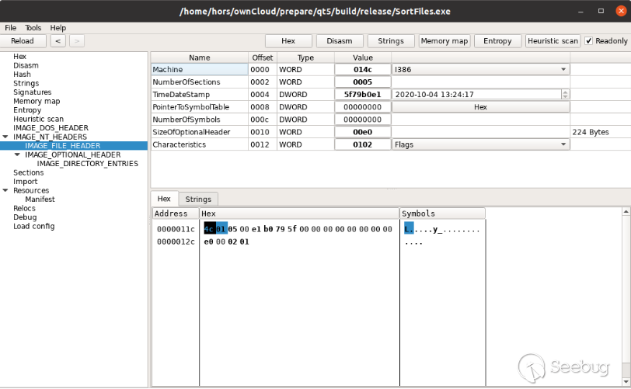Click the back navigation arrow button
Screen dimensions: 631x389
coord(58,41)
